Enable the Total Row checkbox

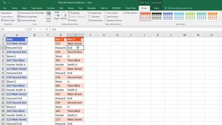89,17
